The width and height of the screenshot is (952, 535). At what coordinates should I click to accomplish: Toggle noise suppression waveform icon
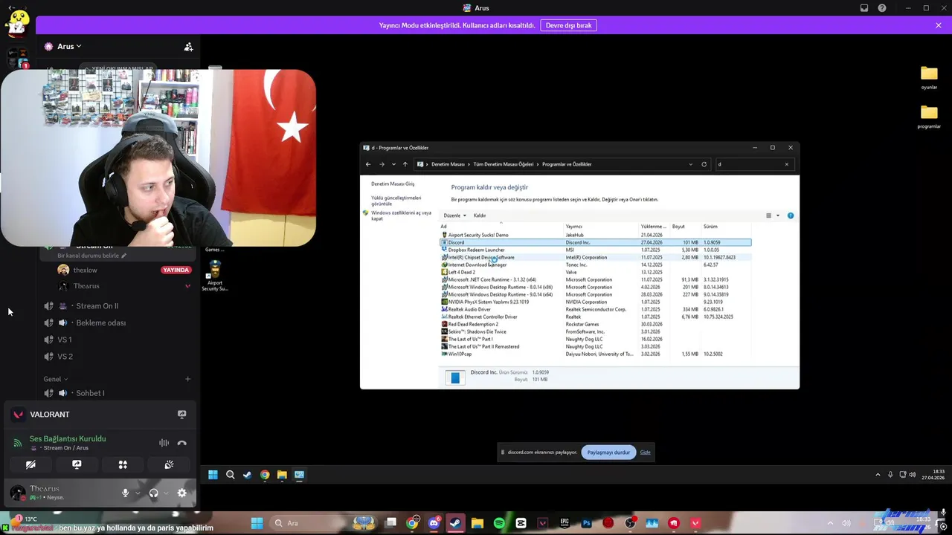coord(164,443)
